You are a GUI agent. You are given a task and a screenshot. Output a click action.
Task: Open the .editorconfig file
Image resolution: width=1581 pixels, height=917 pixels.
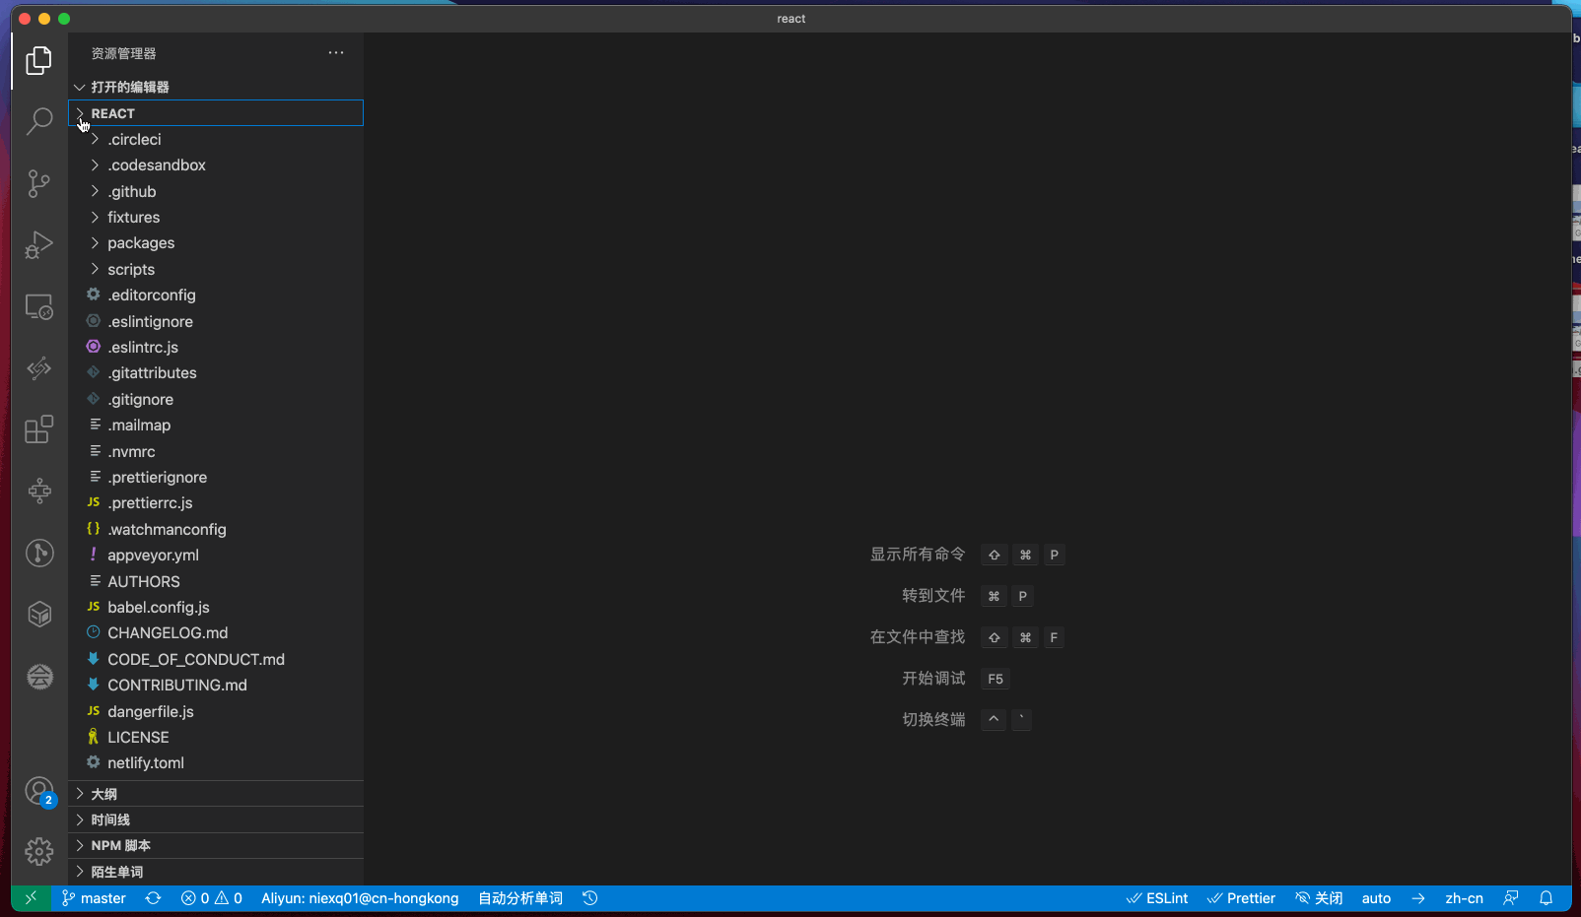pos(216,295)
